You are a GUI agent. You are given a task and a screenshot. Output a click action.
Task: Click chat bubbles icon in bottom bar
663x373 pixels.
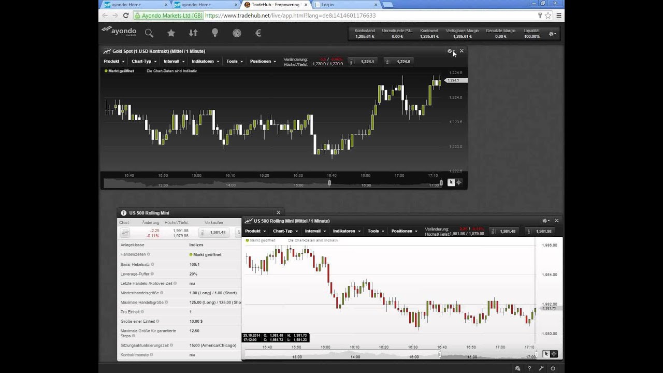(x=517, y=368)
